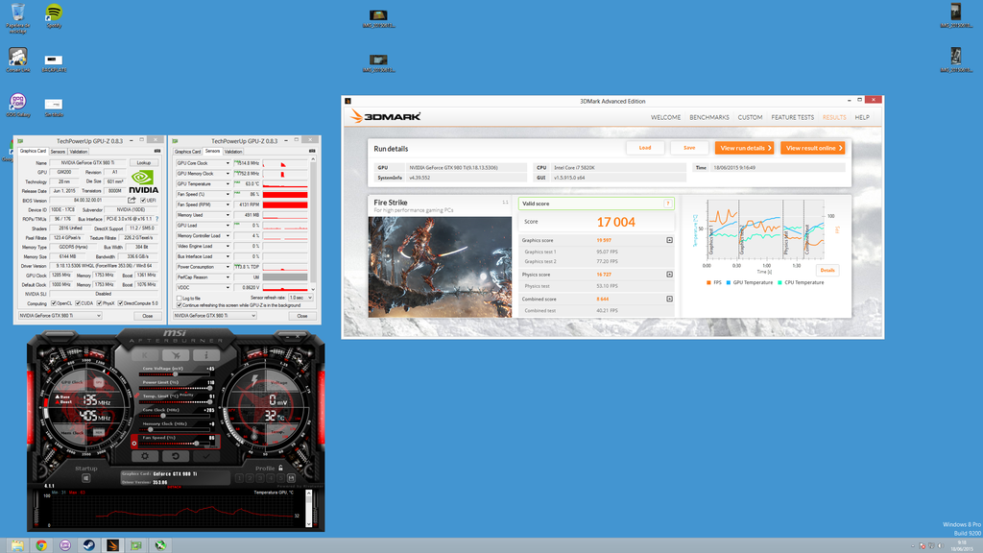
Task: Click the GPU-Z taskbar icon
Action: click(136, 545)
